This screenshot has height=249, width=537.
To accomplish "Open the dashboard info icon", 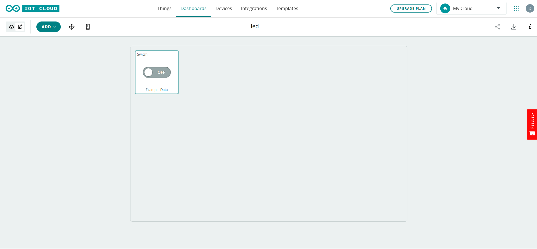I will 530,27.
